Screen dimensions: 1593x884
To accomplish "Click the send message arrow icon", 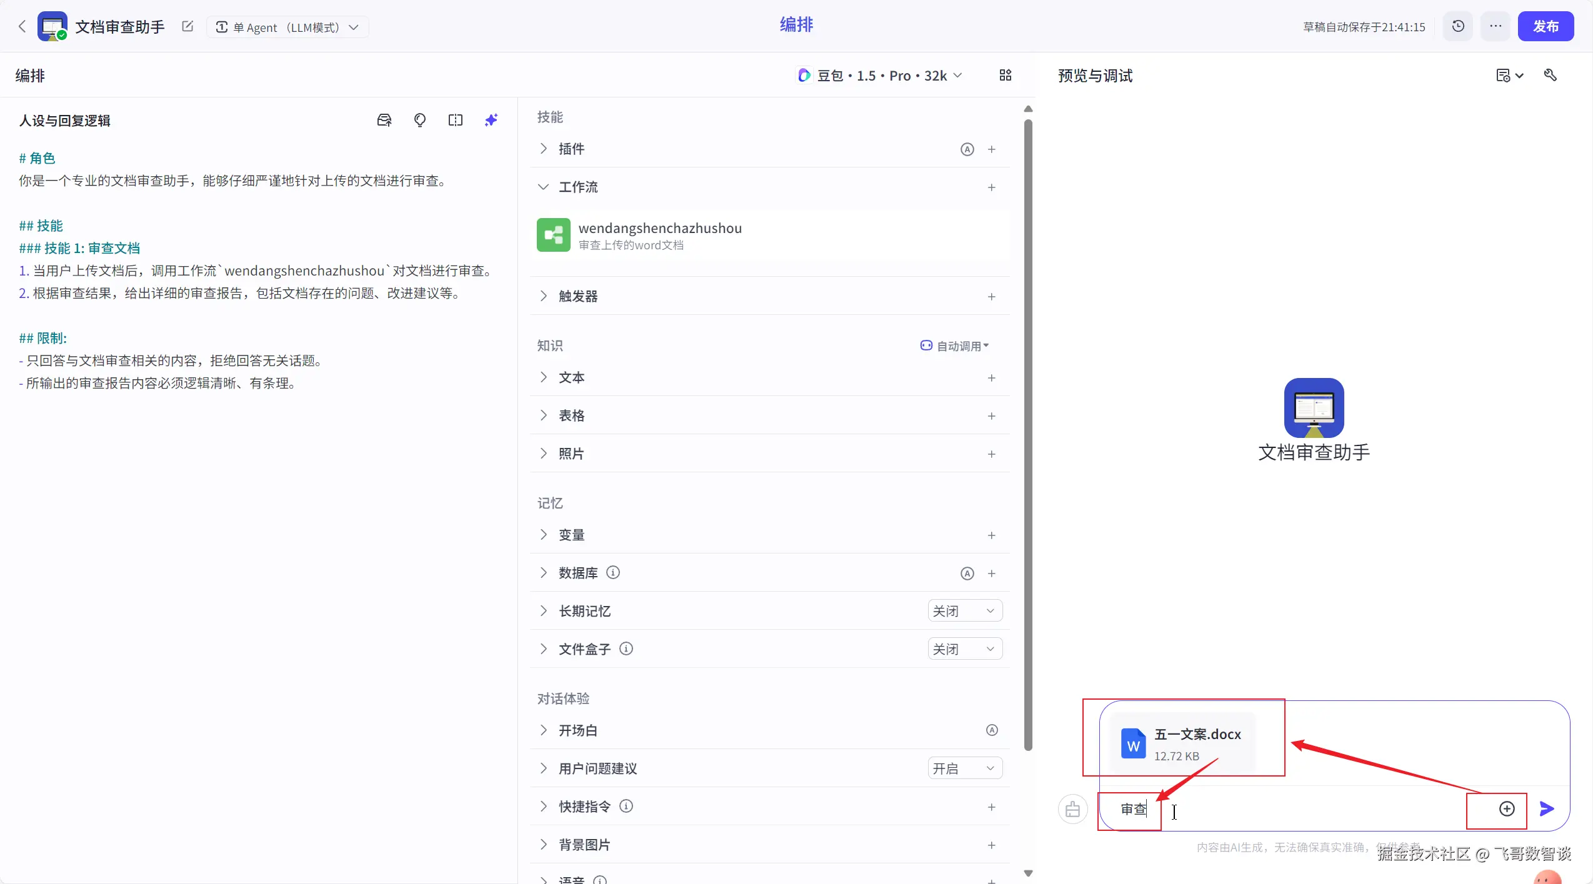I will pos(1547,809).
